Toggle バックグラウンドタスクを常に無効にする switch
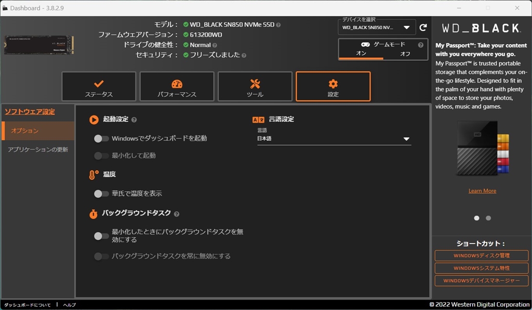Image resolution: width=532 pixels, height=310 pixels. [x=101, y=256]
